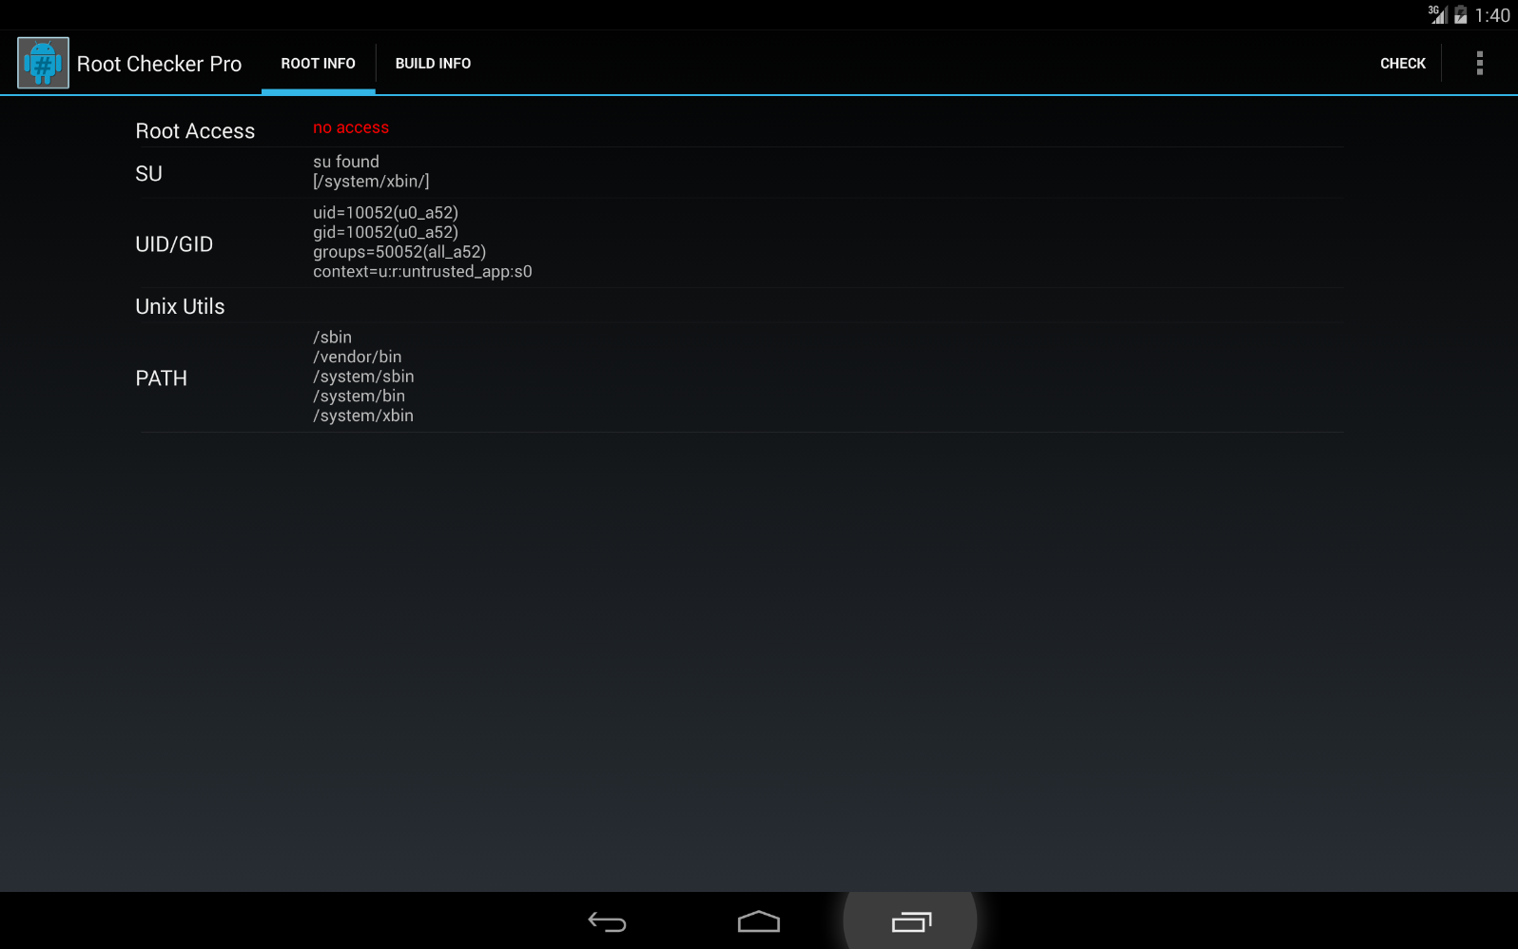Tap the red 'no access' status text
This screenshot has height=949, width=1518.
[x=351, y=127]
